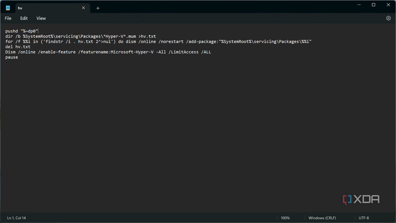Click the del hv.txt line

18,47
